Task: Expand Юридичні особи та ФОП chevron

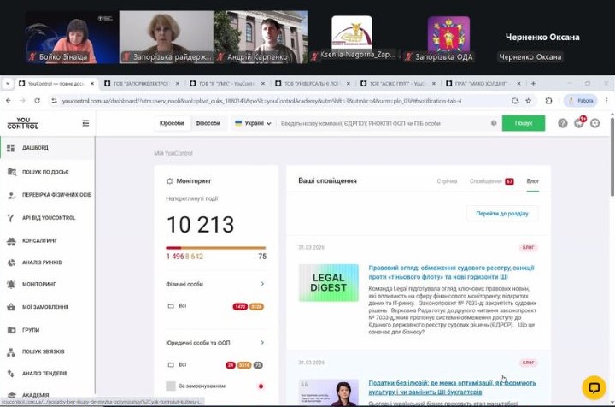Action: pyautogui.click(x=262, y=343)
